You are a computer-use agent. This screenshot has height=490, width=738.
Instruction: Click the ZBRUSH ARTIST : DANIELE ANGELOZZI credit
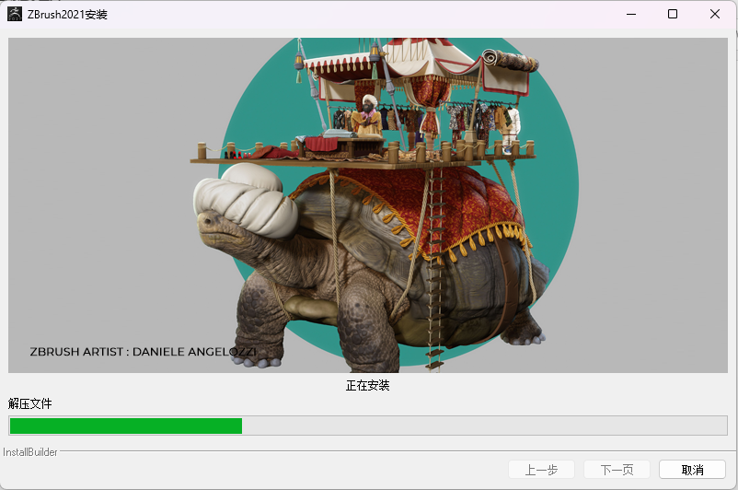tap(143, 352)
